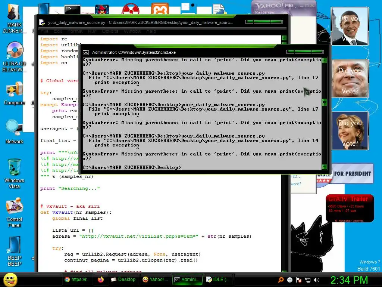Open the Help menu in Yahoo Messenger

coord(284,12)
